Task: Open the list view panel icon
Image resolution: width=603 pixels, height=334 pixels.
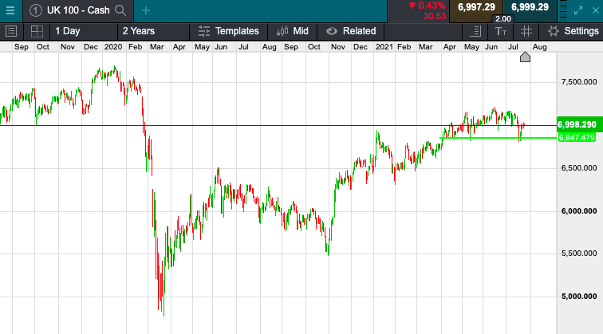Action: 11,31
